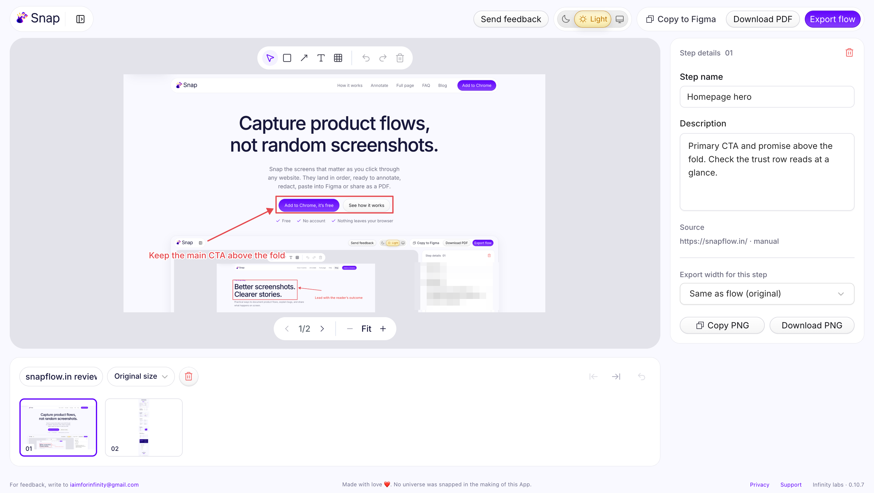Delete this step using red trash in Step details
Screen dimensions: 874x493
coord(849,52)
